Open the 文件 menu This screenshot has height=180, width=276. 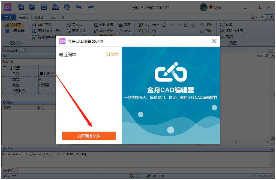(x=8, y=17)
